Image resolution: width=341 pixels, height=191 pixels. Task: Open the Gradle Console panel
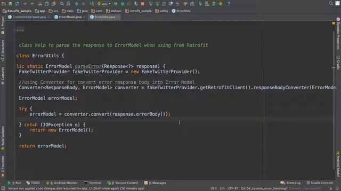(x=320, y=183)
